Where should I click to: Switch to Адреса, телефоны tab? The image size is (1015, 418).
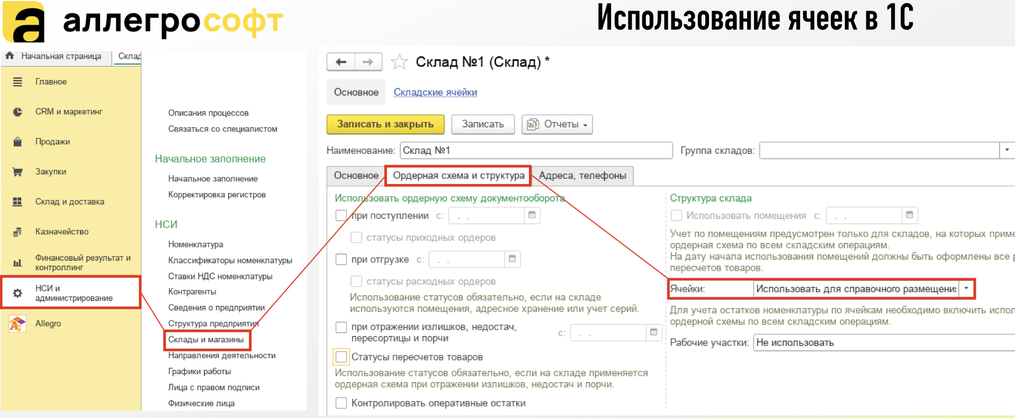pyautogui.click(x=582, y=176)
